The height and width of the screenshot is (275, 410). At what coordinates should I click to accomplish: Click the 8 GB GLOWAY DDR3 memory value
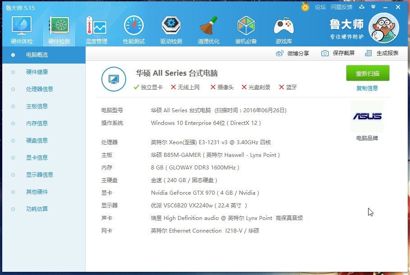point(195,168)
